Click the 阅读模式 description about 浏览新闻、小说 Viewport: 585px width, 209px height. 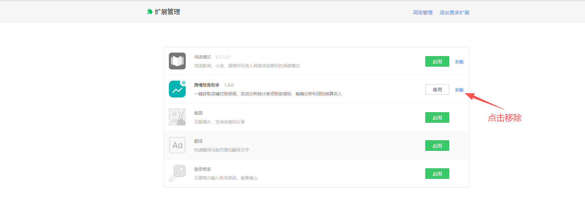click(x=247, y=66)
